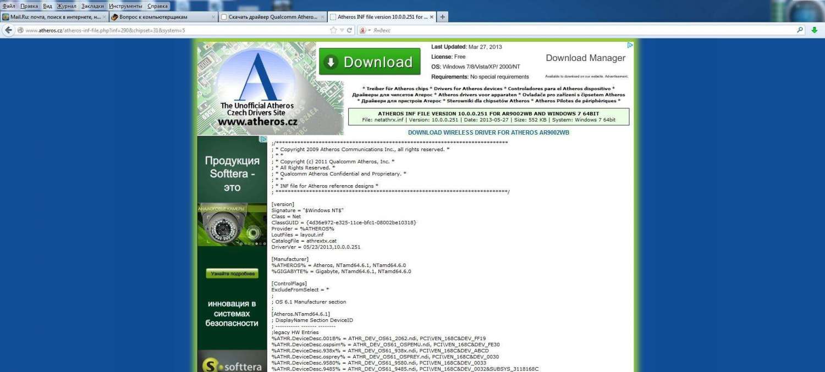
Task: Open Download Wireless Driver for Atheros AR9002WB link
Action: click(488, 132)
